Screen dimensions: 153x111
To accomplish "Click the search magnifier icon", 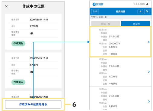I will [x=147, y=11].
